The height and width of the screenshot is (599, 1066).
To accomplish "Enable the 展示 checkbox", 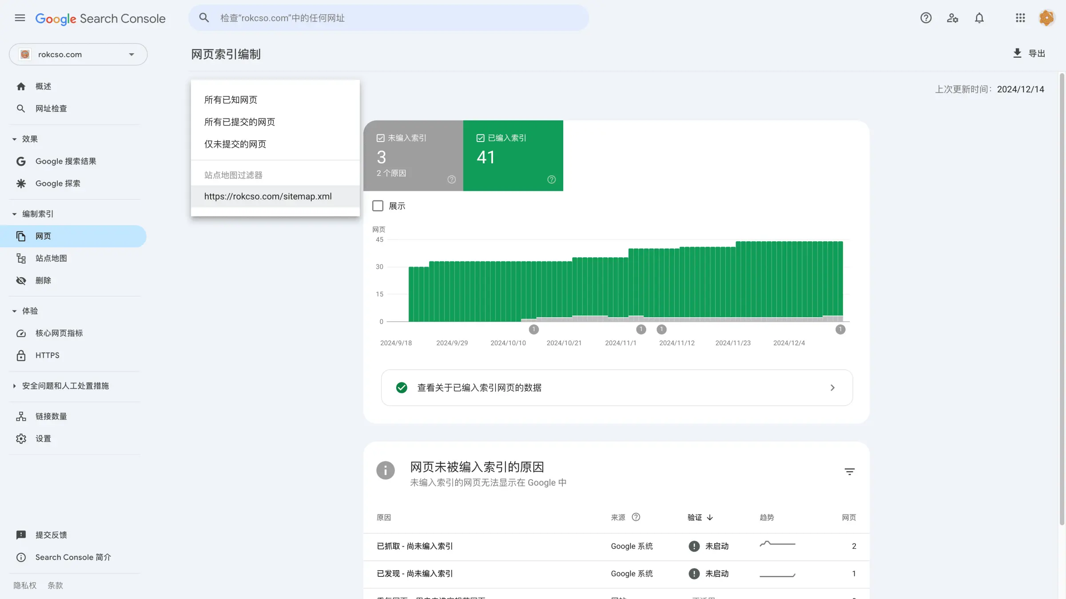I will (x=378, y=206).
